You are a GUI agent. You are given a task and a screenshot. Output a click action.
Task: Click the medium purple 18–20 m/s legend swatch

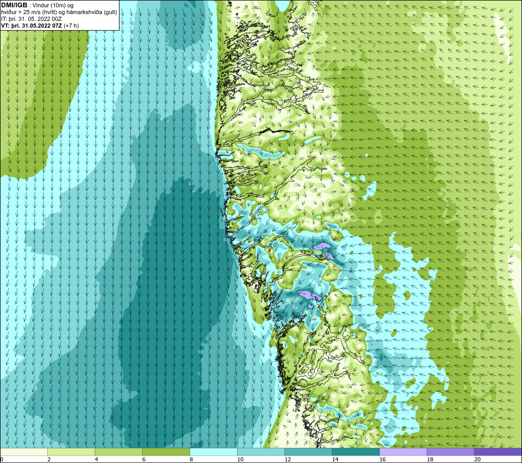[450, 452]
